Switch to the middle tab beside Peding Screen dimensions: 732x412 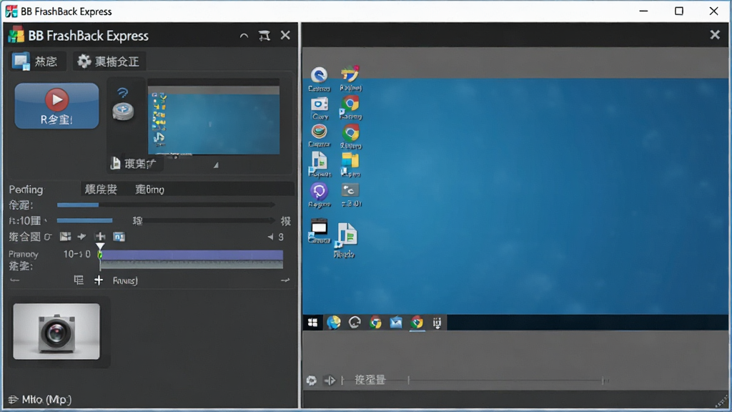101,189
